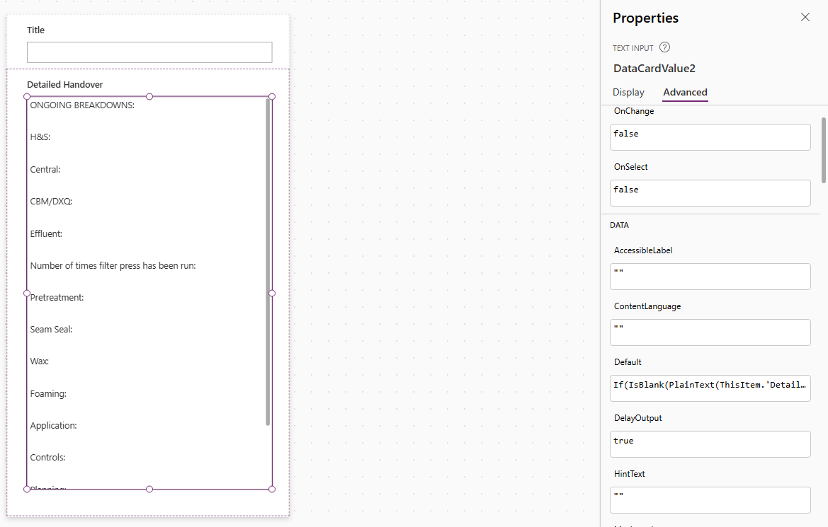Click the AccessibleLabel property label
The image size is (828, 527).
pos(643,250)
